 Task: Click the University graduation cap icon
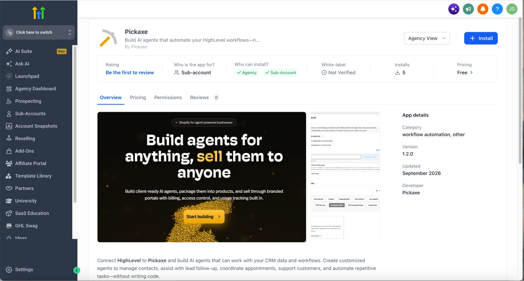point(9,201)
